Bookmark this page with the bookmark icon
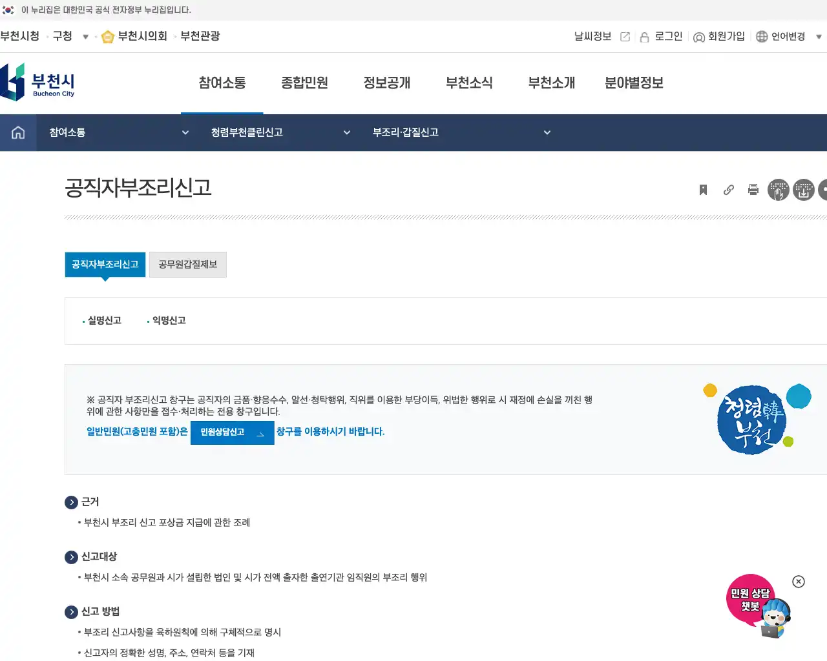This screenshot has width=827, height=661. point(703,190)
